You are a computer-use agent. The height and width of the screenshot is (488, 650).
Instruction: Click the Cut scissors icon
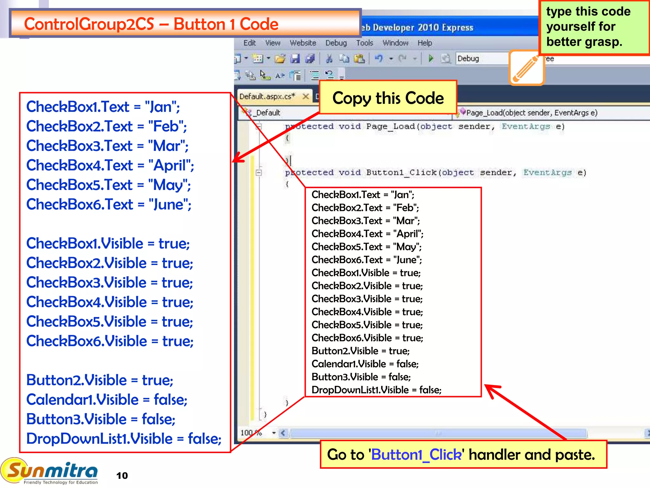329,59
